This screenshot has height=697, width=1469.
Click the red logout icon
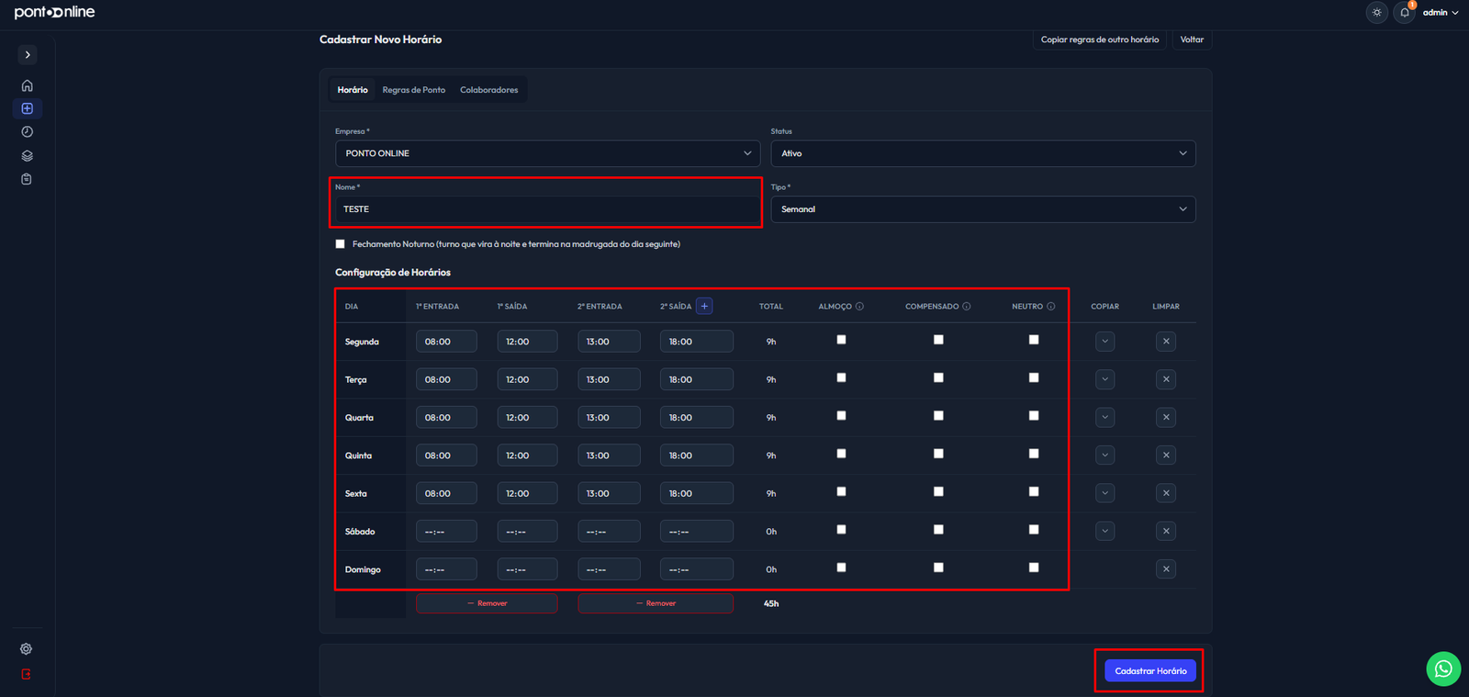coord(26,674)
